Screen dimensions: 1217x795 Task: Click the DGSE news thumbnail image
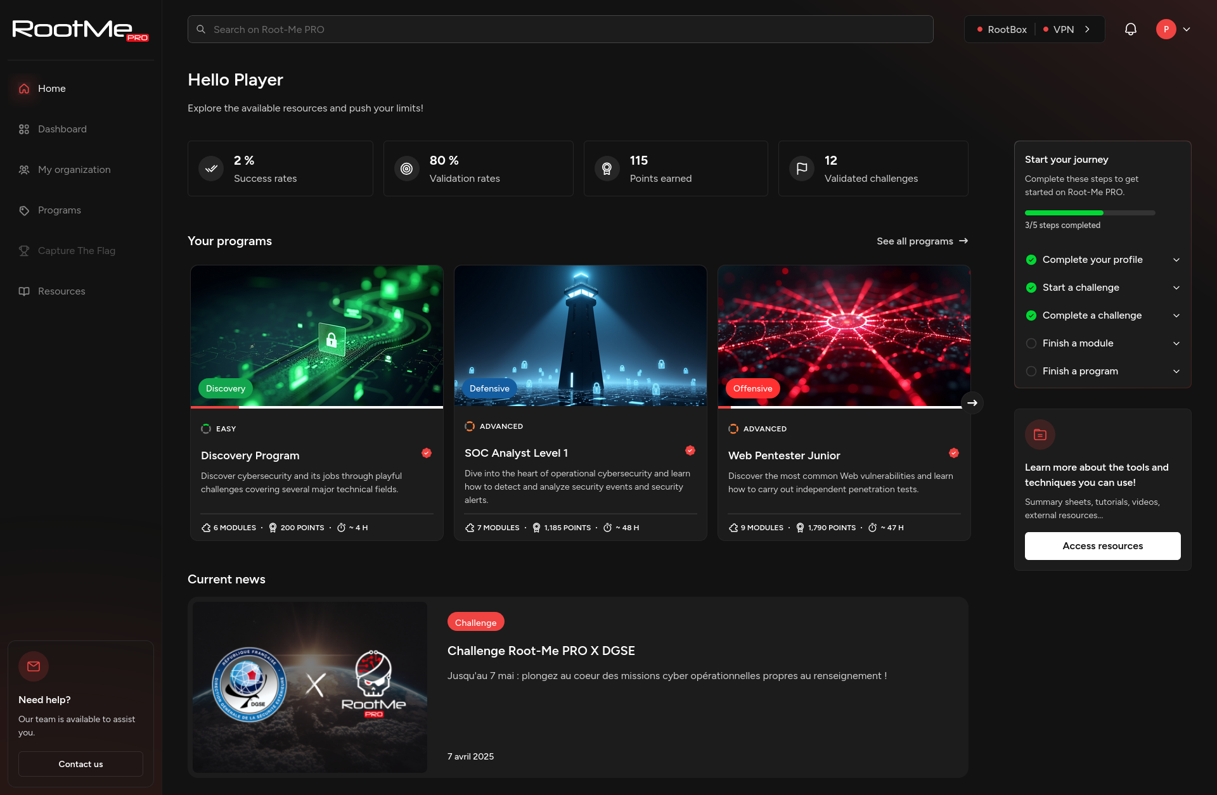(x=310, y=687)
